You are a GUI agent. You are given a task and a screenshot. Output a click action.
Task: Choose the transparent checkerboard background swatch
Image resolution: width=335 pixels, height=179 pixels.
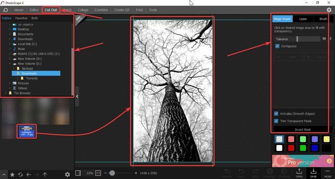pyautogui.click(x=279, y=139)
